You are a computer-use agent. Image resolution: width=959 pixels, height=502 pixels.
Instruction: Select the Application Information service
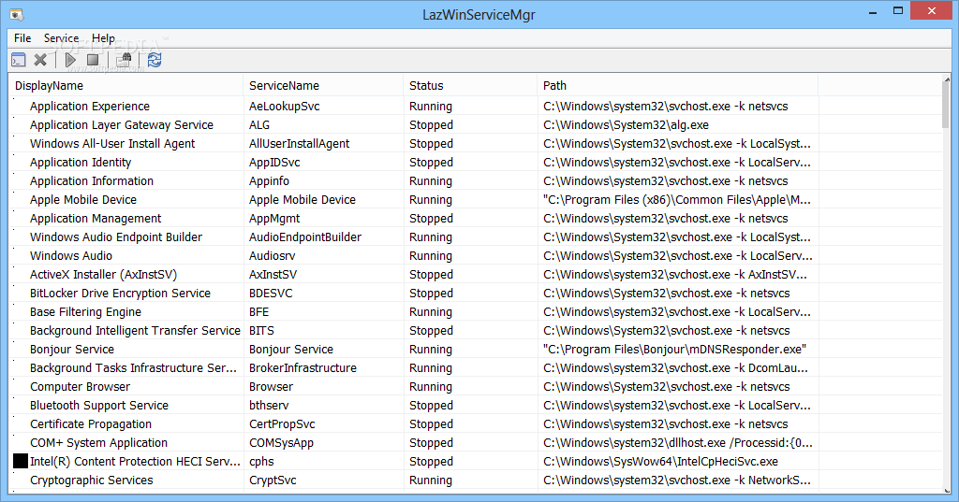coord(92,180)
